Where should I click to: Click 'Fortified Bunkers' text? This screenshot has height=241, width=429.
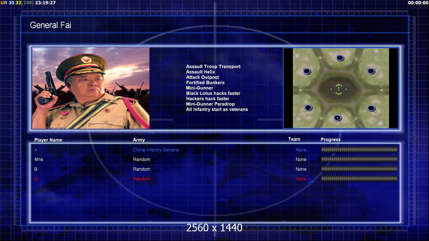205,82
